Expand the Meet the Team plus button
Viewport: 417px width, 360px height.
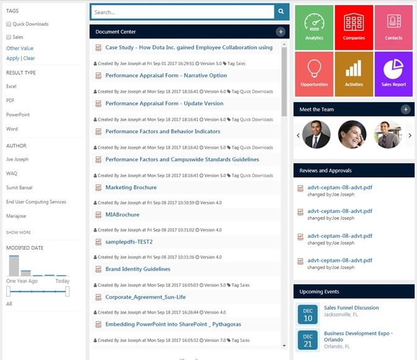click(406, 109)
